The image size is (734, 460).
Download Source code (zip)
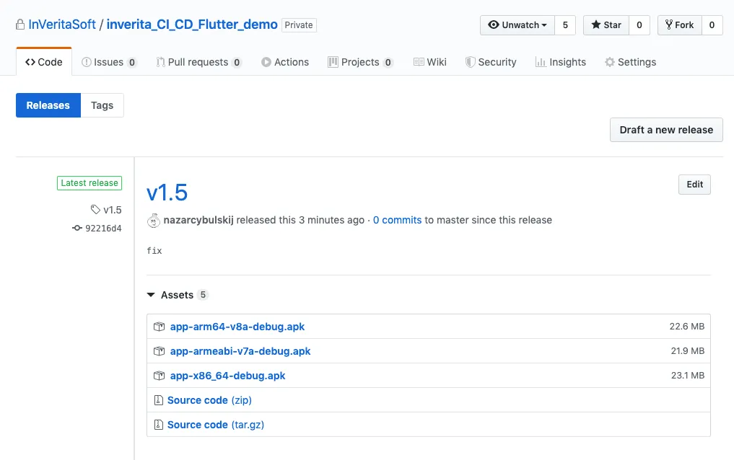click(210, 400)
